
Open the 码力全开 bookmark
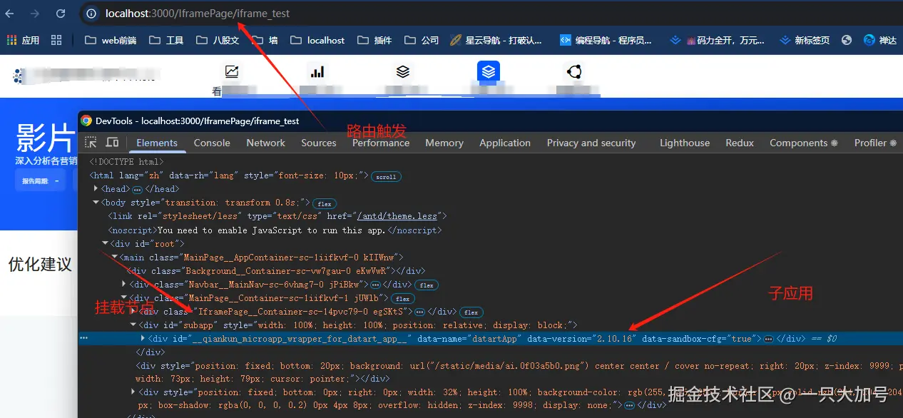718,40
